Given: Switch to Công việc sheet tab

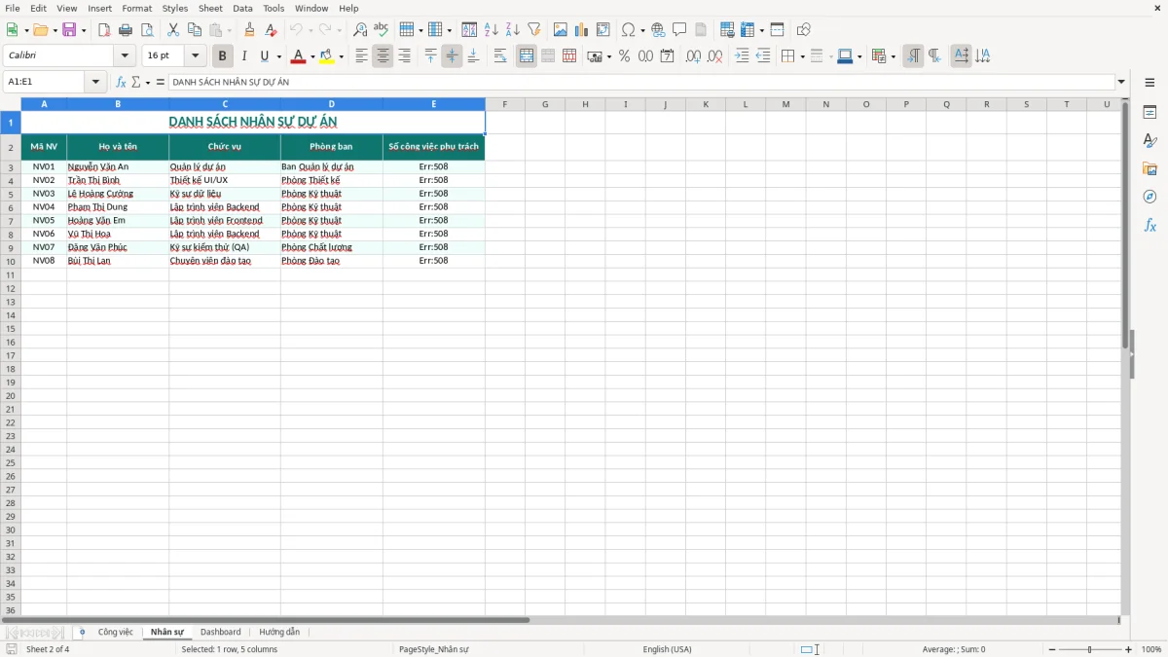Looking at the screenshot, I should pos(115,632).
